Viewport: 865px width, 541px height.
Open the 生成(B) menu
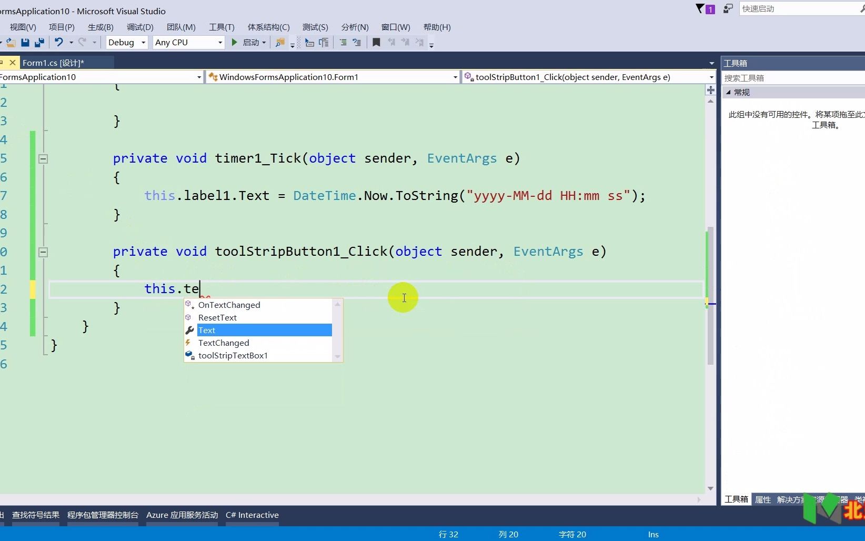[100, 27]
